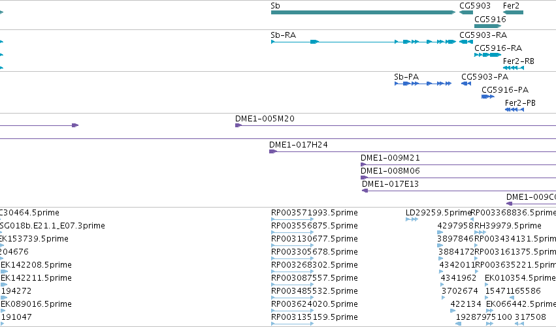Select the CG5916-PA coding glyph
The height and width of the screenshot is (327, 556).
[x=487, y=97]
